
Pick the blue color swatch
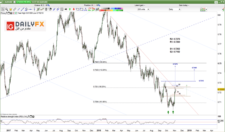coord(116,8)
